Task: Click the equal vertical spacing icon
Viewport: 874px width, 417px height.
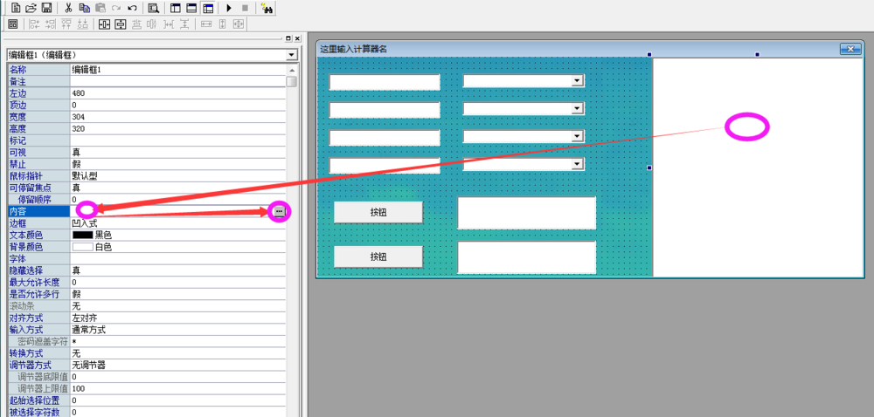Action: [x=184, y=24]
